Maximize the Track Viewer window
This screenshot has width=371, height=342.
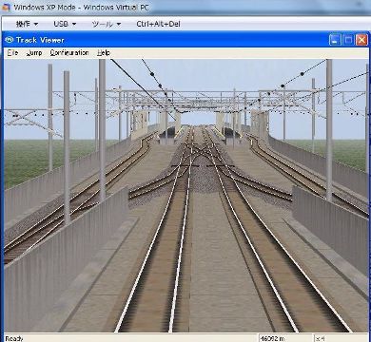[x=348, y=40]
